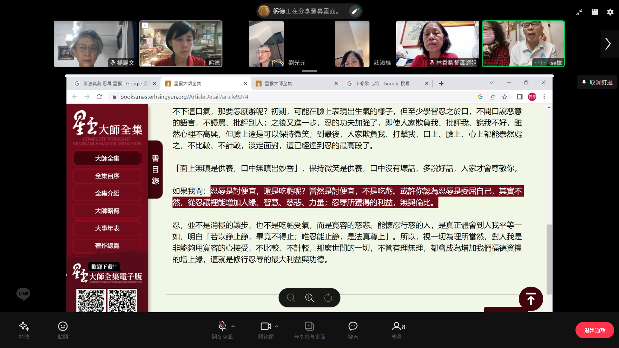619x348 pixels.
Task: Show next participants with right chevron
Action: click(608, 44)
